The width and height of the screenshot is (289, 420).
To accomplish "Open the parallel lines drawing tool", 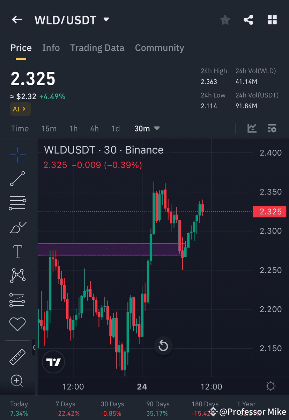I will 17,203.
